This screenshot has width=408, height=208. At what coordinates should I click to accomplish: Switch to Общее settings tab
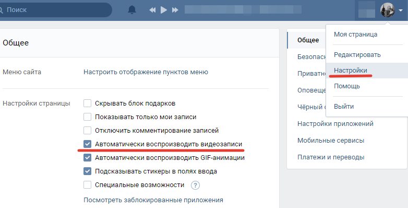(x=308, y=40)
